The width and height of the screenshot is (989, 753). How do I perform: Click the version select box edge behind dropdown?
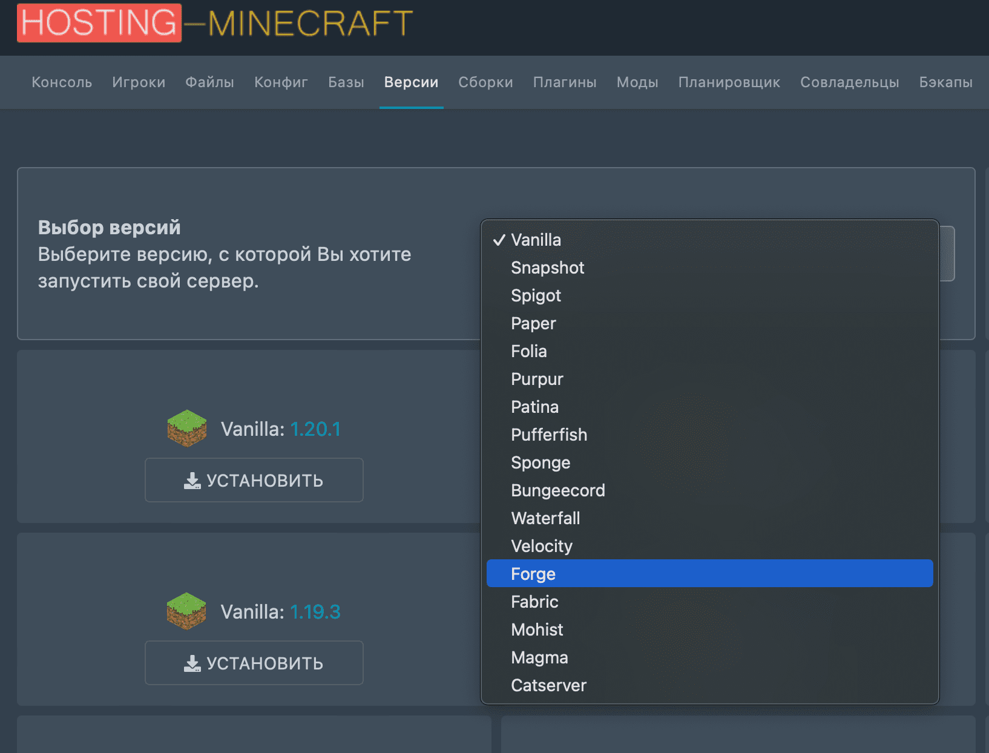pyautogui.click(x=948, y=254)
